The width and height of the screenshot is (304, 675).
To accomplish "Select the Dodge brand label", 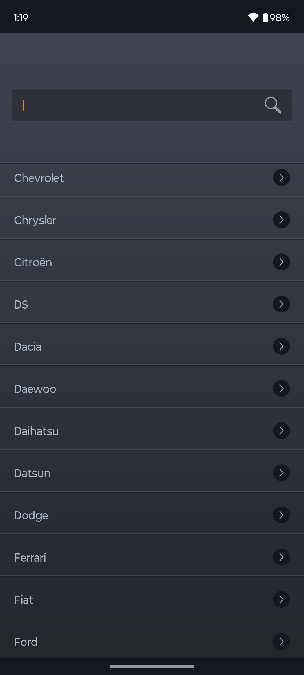I will (31, 516).
